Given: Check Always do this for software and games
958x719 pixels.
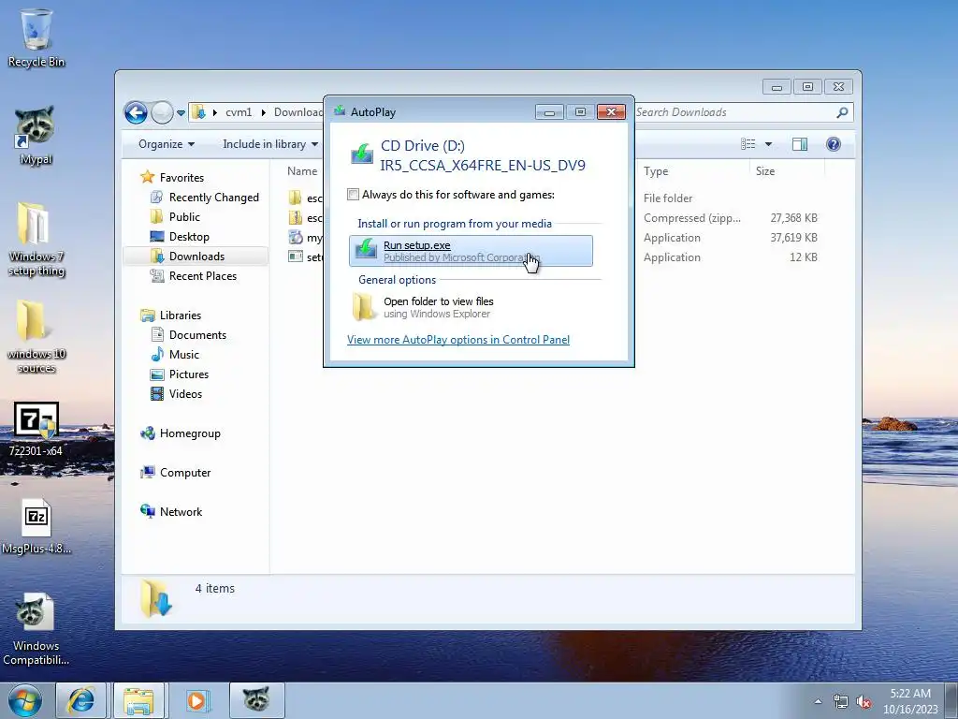Looking at the screenshot, I should [353, 195].
